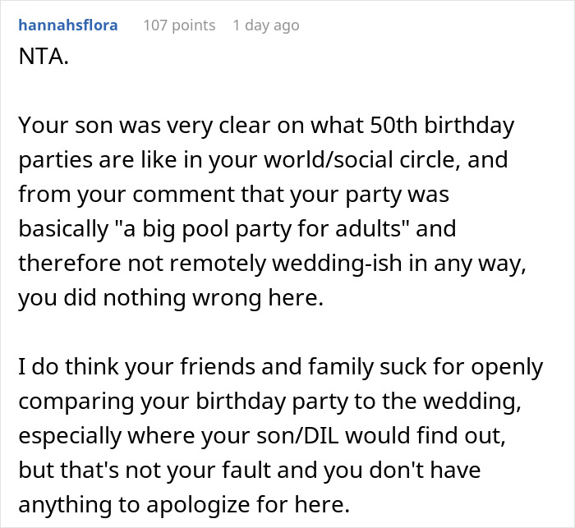Click the "1 day ago" timestamp
The width and height of the screenshot is (575, 528).
[x=266, y=25]
